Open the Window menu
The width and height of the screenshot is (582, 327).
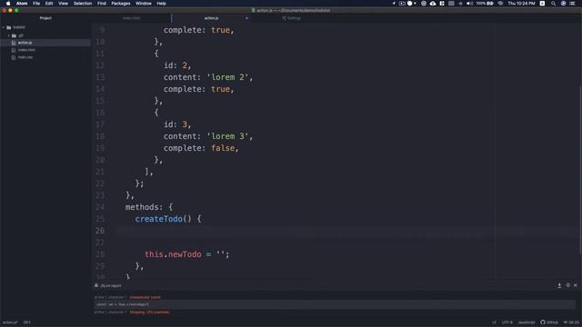[x=144, y=4]
